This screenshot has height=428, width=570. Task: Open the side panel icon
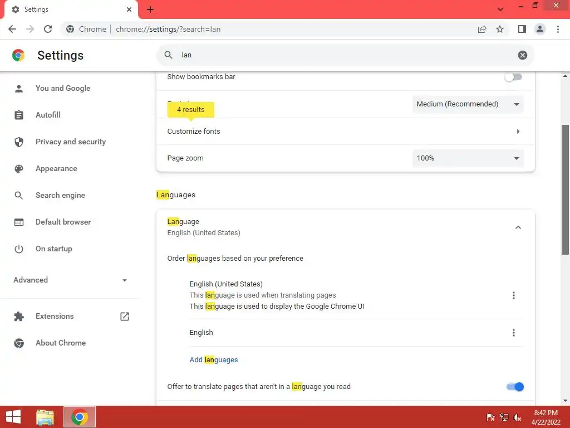[522, 29]
